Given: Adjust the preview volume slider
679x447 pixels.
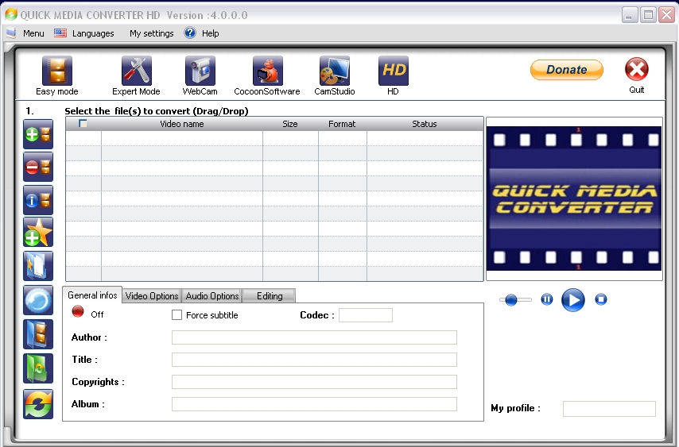Looking at the screenshot, I should click(515, 299).
